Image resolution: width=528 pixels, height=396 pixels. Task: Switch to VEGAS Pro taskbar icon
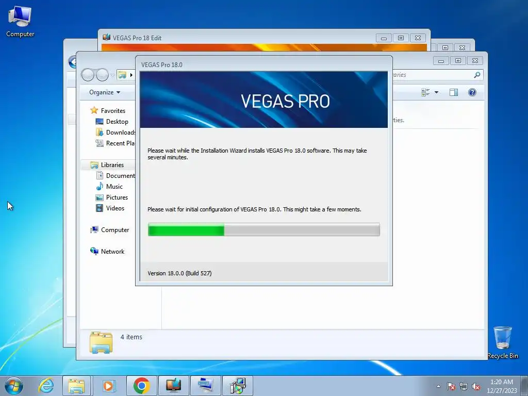pyautogui.click(x=173, y=386)
